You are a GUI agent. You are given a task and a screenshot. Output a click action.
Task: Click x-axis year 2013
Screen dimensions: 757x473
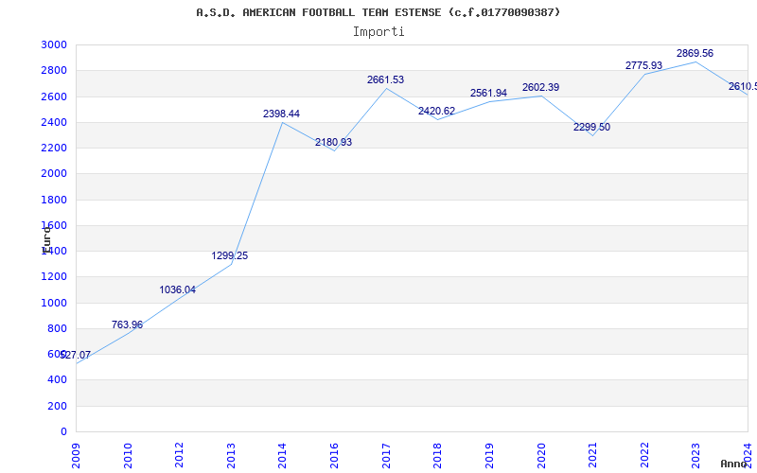pos(231,455)
